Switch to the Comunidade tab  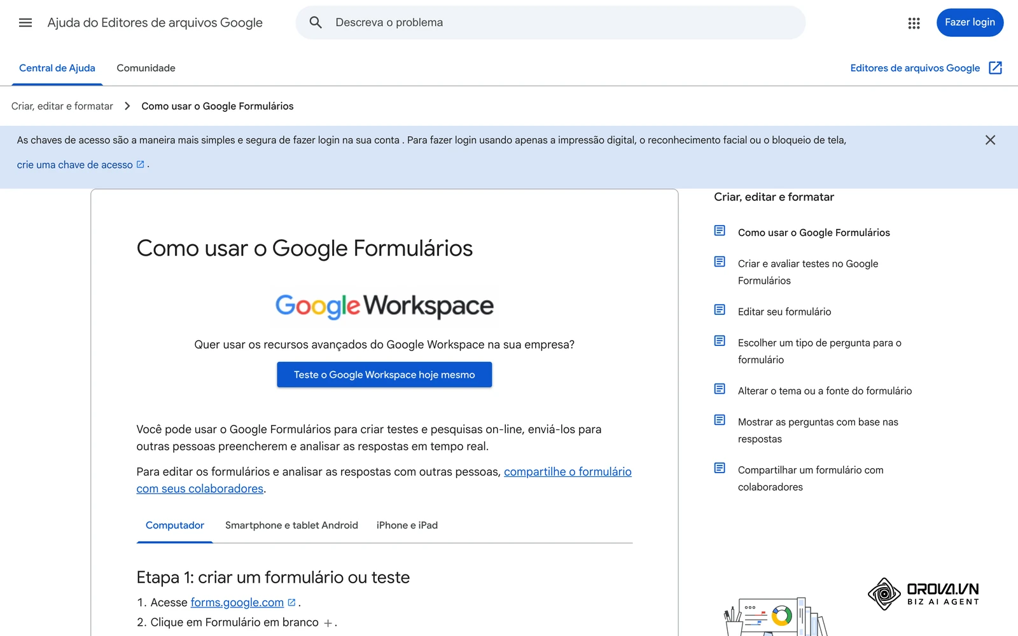tap(146, 68)
